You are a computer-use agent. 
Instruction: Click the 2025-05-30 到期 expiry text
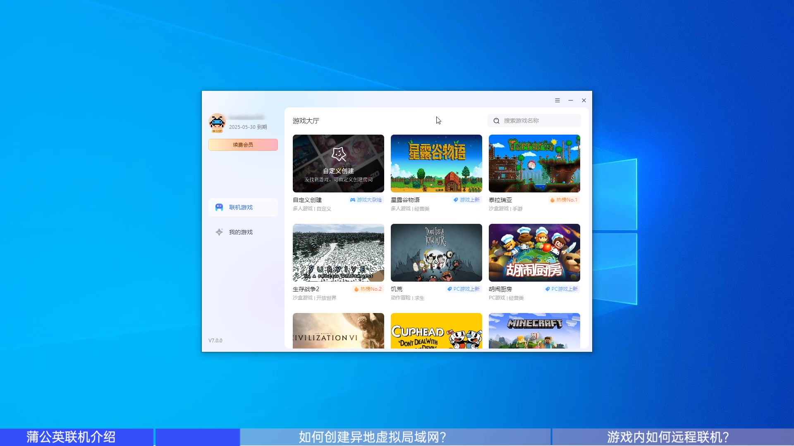pos(248,127)
